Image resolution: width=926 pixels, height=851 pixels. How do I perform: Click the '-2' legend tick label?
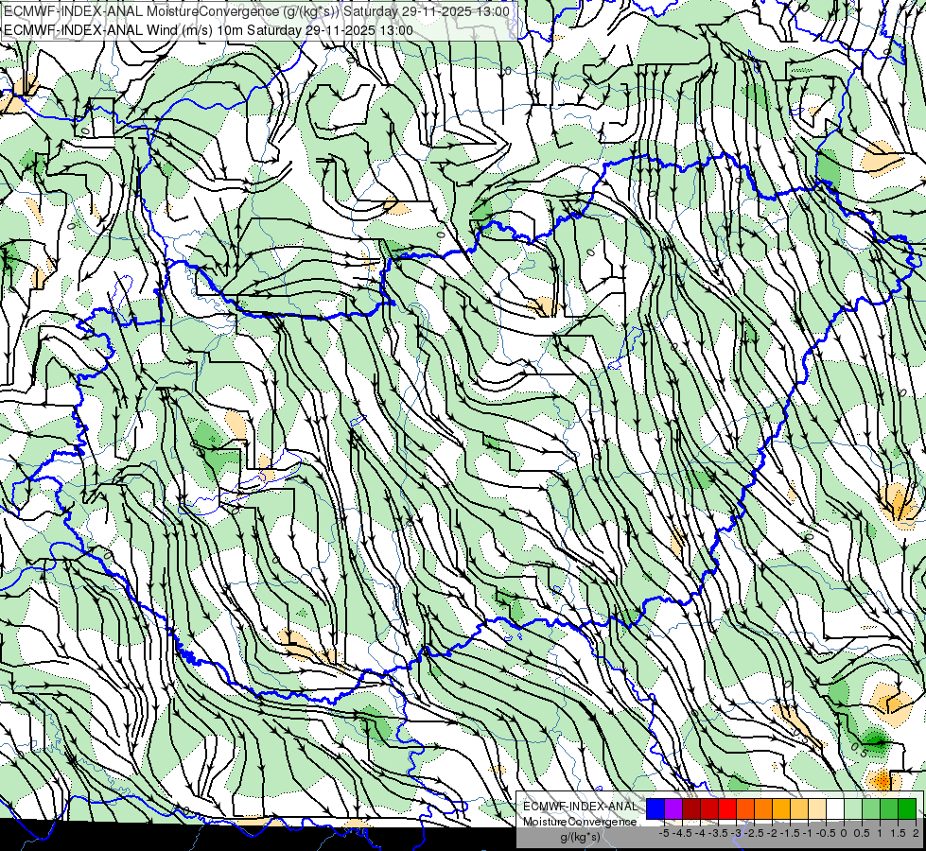[x=772, y=833]
